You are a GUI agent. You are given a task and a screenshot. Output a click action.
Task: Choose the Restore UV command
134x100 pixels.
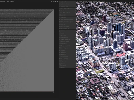coord(68,65)
